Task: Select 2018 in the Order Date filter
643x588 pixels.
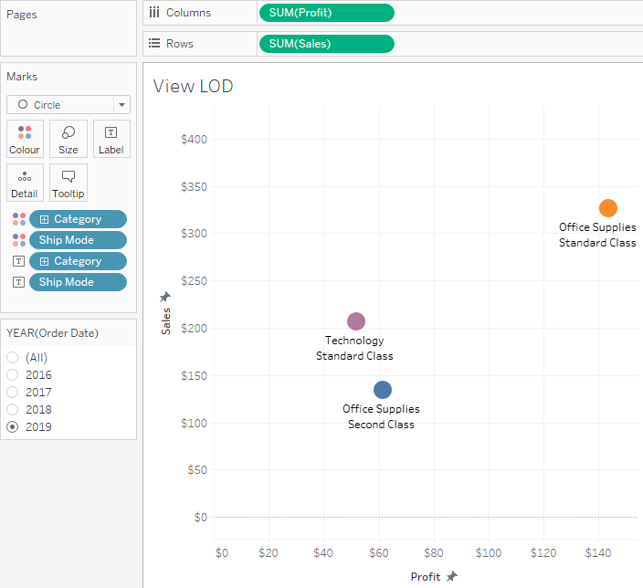Action: [x=13, y=410]
